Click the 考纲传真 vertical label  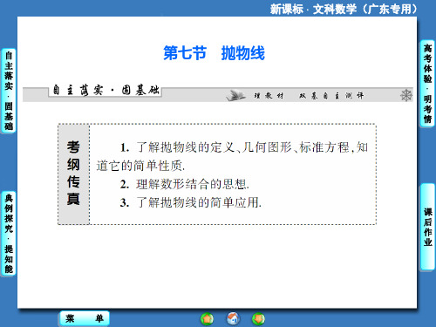[x=73, y=174]
